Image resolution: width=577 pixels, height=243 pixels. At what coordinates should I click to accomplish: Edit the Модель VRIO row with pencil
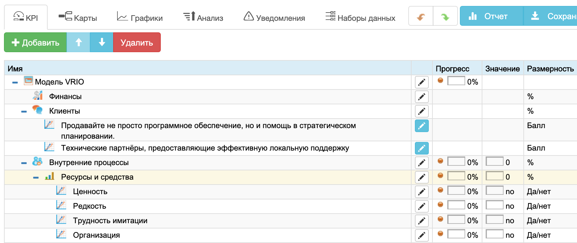tap(422, 82)
